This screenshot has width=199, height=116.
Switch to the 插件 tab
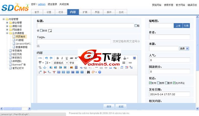(x=109, y=12)
